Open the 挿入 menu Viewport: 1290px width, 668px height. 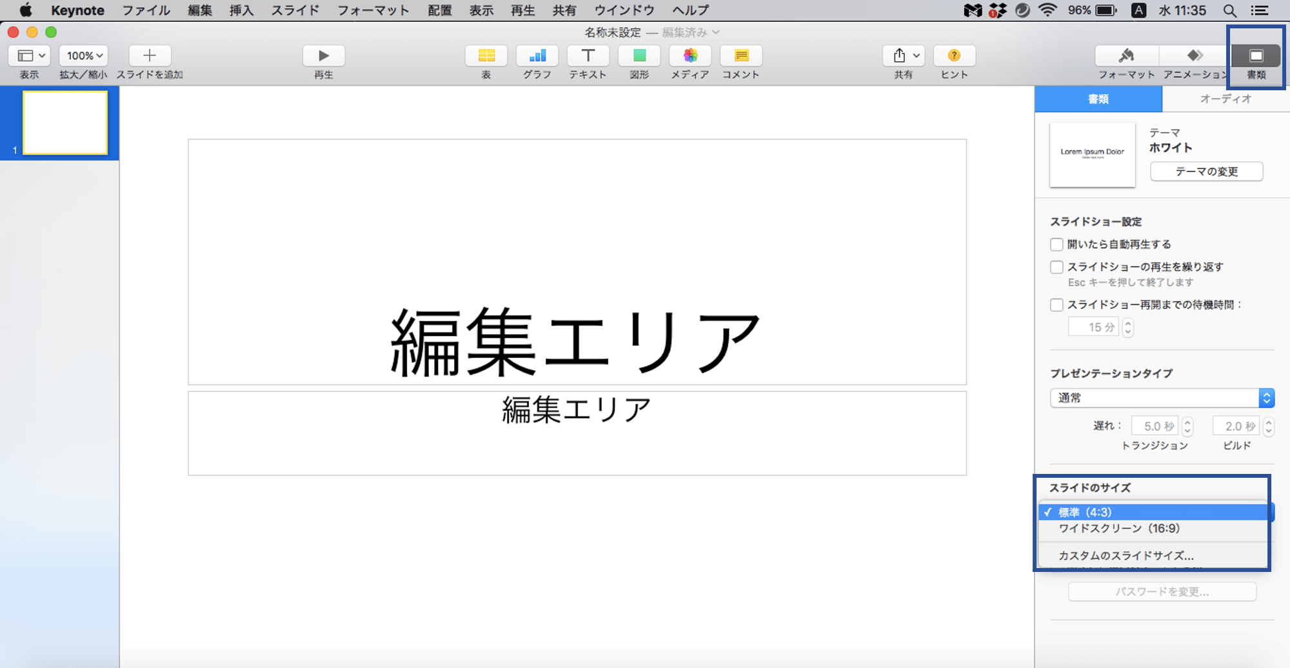point(241,10)
